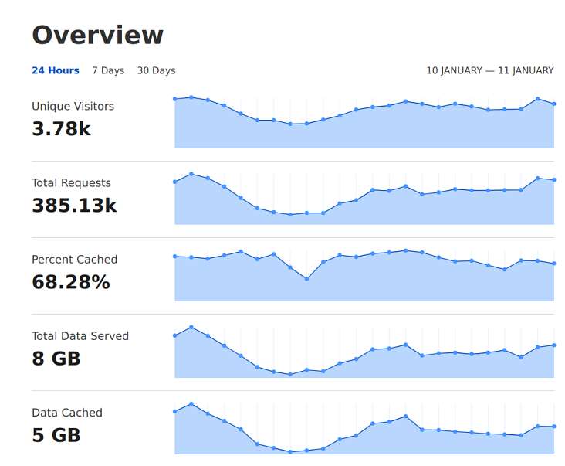Click the Overview page heading
Viewport: 565px width, 466px height.
tap(98, 35)
